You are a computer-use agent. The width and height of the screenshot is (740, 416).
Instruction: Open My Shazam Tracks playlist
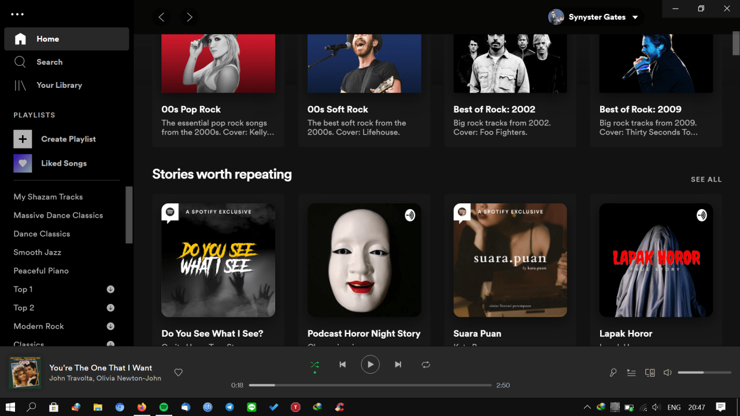[48, 196]
